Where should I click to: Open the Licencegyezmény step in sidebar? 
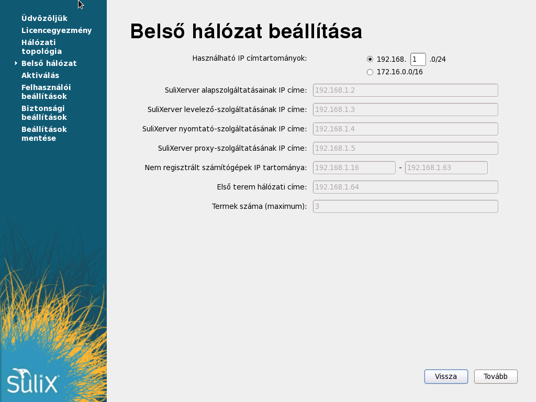[x=57, y=30]
